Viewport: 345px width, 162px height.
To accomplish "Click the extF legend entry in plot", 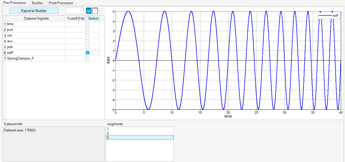I will click(x=329, y=16).
